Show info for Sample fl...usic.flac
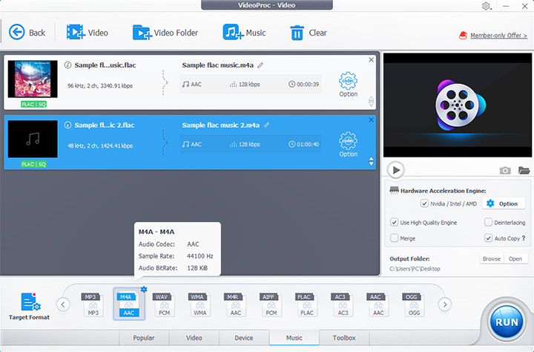Screen dimensions: 534x352 (x=67, y=65)
